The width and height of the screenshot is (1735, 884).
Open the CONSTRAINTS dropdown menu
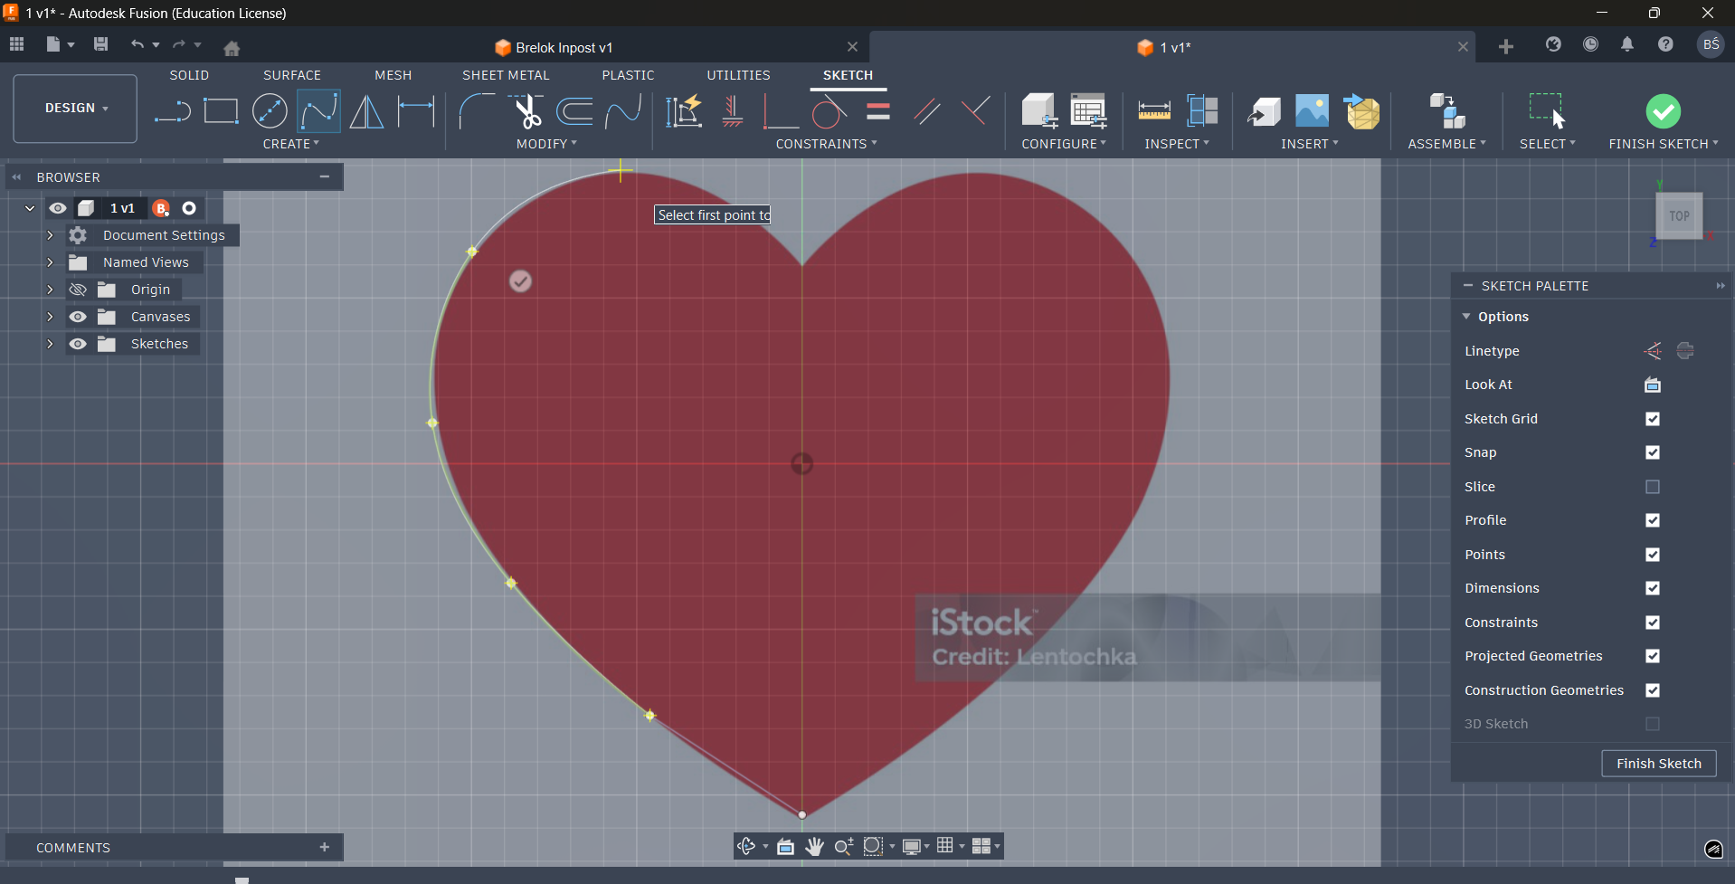pos(826,144)
